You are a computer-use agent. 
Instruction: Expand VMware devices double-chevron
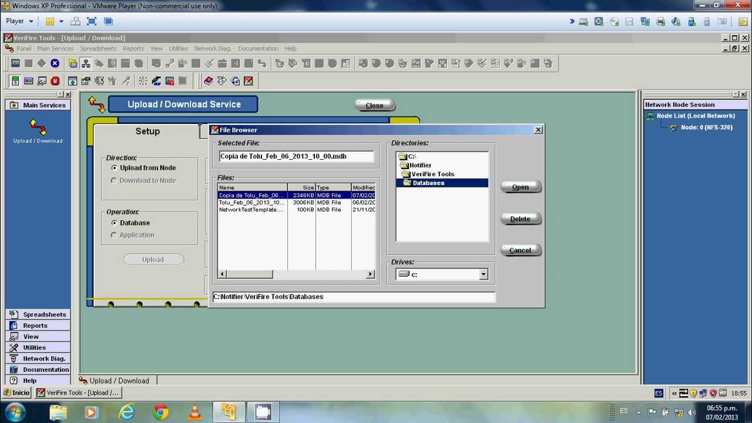(x=572, y=22)
